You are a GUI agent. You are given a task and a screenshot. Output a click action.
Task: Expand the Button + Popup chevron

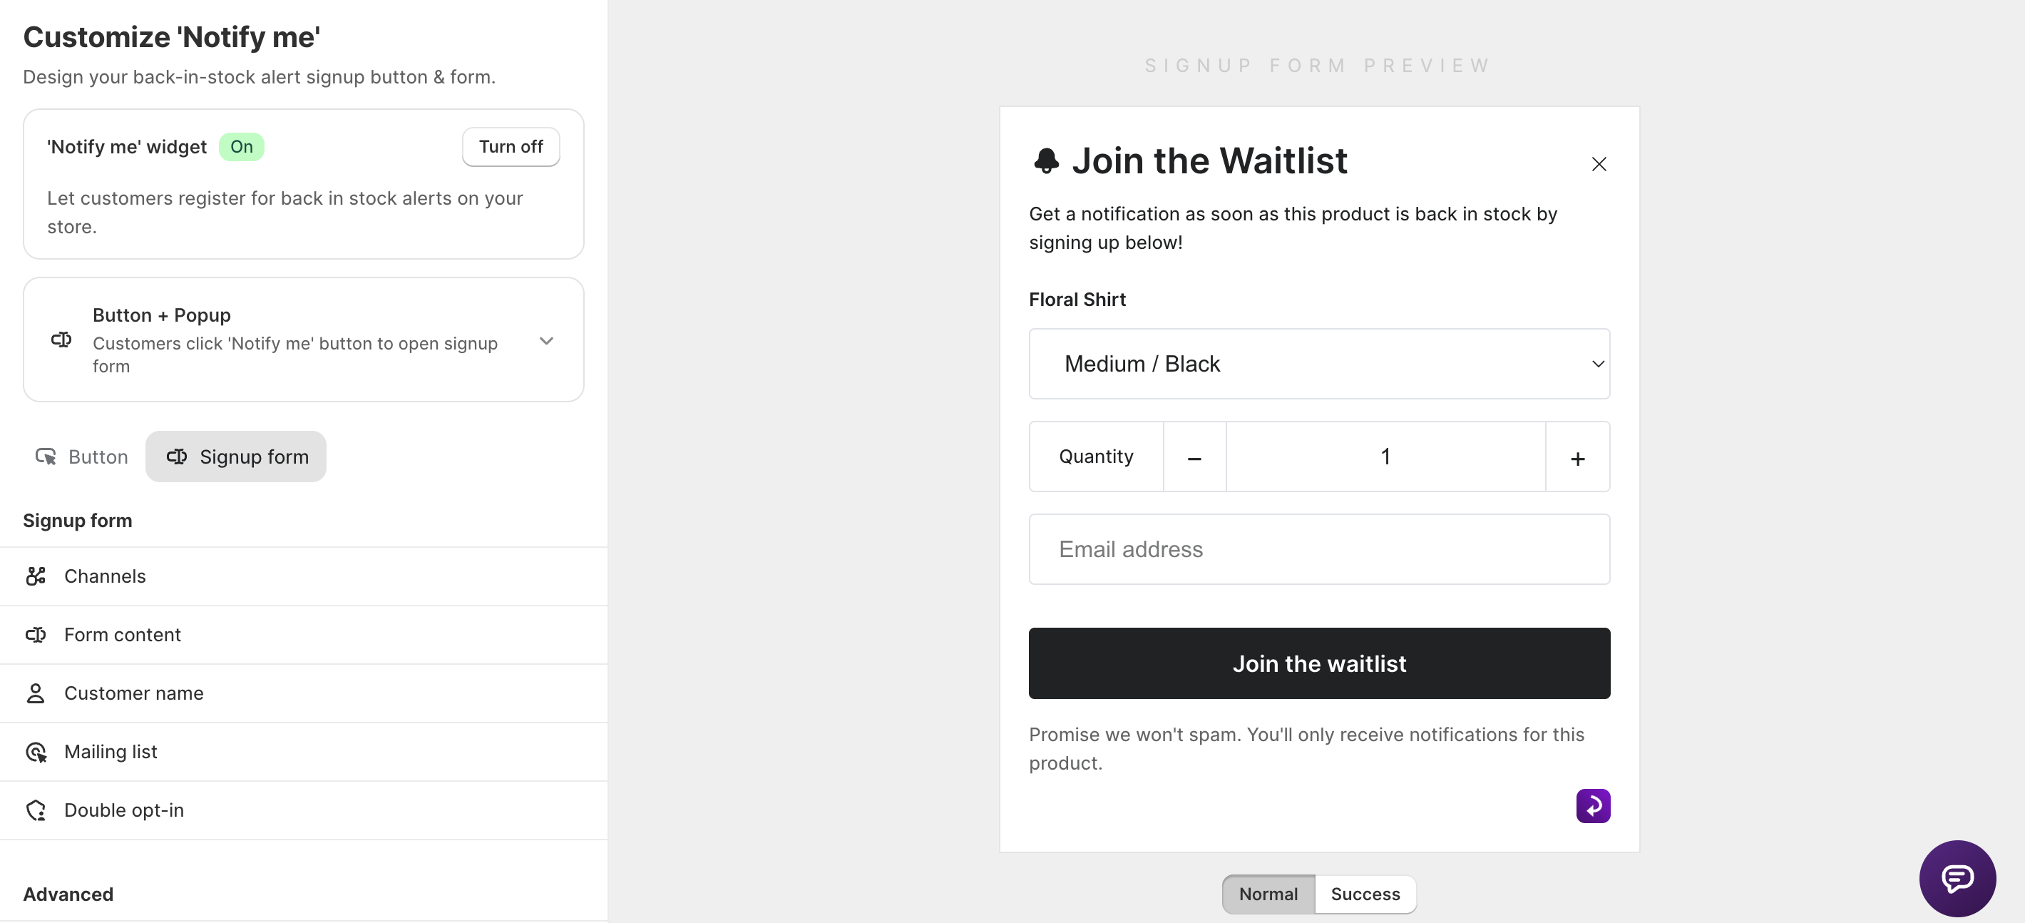pyautogui.click(x=546, y=340)
